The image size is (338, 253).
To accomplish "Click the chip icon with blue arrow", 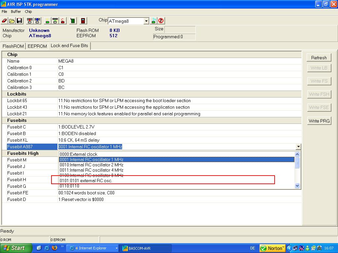I will [x=37, y=21].
